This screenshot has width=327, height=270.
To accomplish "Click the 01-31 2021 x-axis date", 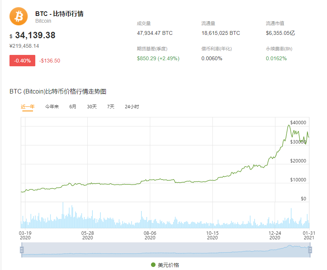I will 309,236.
